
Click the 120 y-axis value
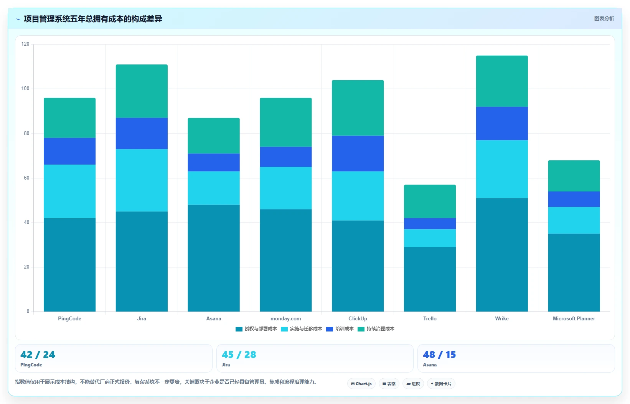click(25, 44)
